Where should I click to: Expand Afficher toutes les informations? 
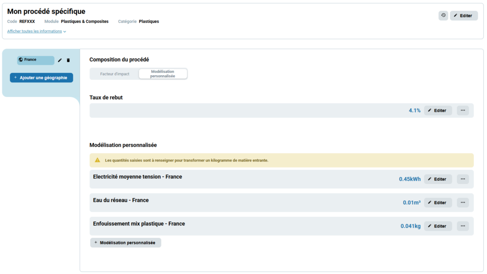(x=35, y=31)
